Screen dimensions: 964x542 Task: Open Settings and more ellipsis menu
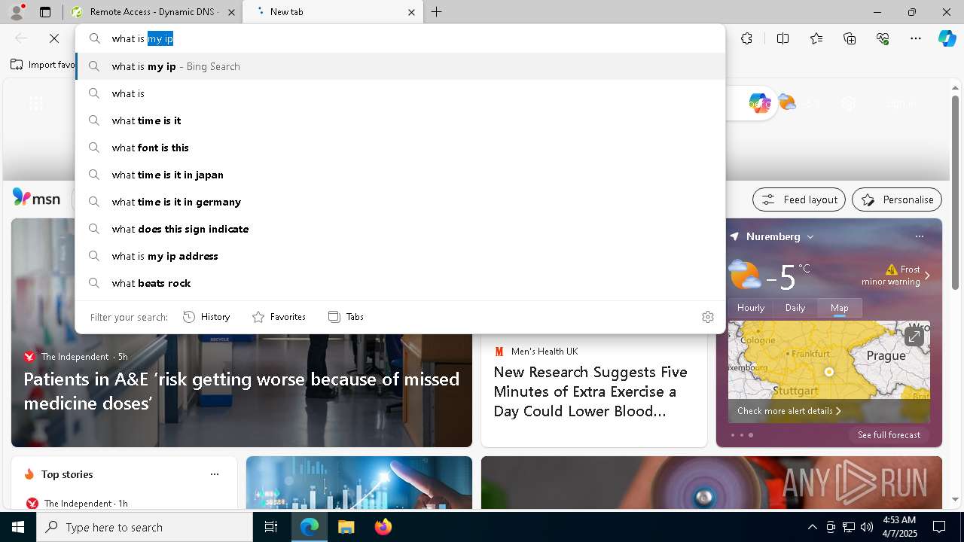[916, 38]
